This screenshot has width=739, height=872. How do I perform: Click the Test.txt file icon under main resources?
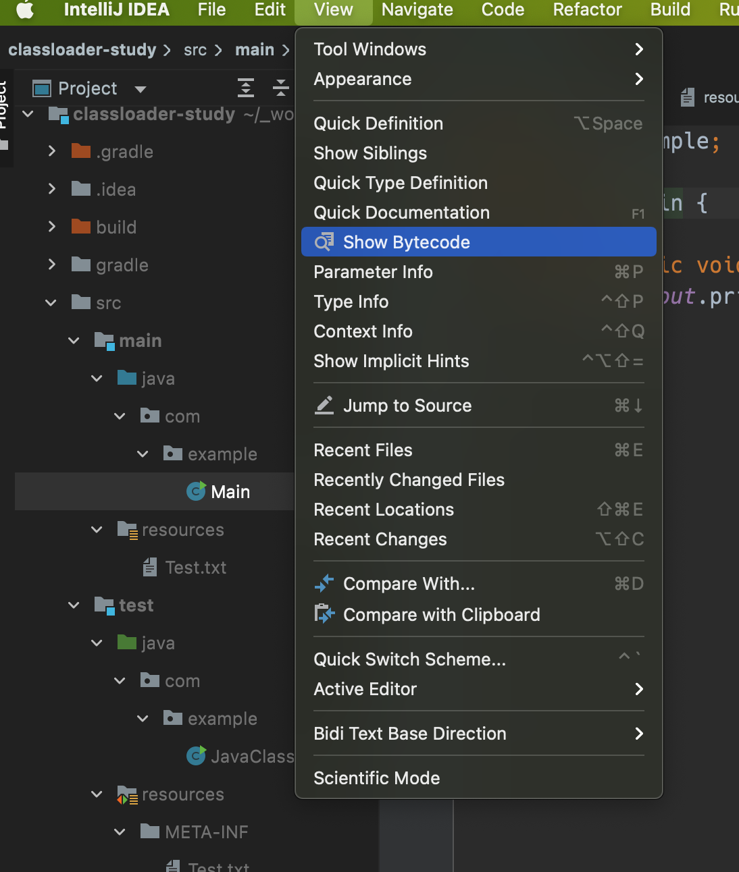150,567
